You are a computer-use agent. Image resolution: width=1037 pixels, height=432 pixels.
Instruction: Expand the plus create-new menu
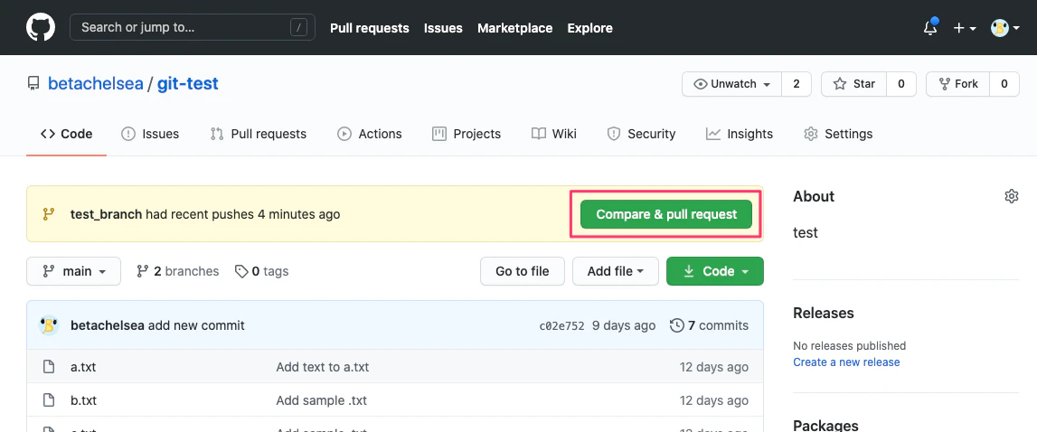point(965,28)
